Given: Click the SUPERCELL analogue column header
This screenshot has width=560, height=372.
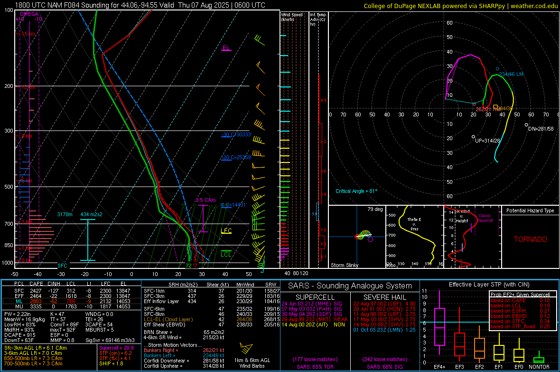Looking at the screenshot, I should [x=315, y=297].
